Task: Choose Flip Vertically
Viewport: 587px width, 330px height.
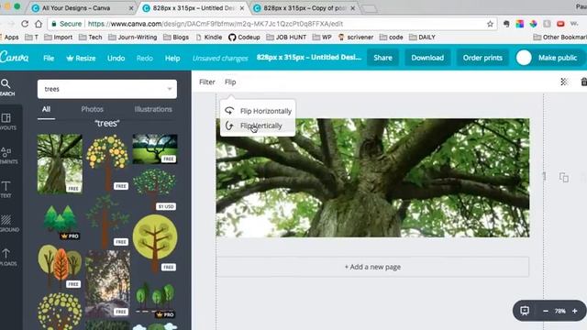Action: pos(258,126)
